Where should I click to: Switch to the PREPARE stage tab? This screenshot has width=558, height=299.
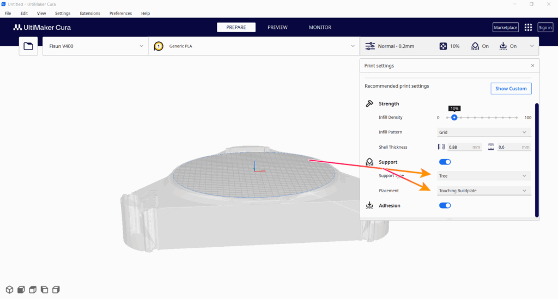tap(236, 27)
